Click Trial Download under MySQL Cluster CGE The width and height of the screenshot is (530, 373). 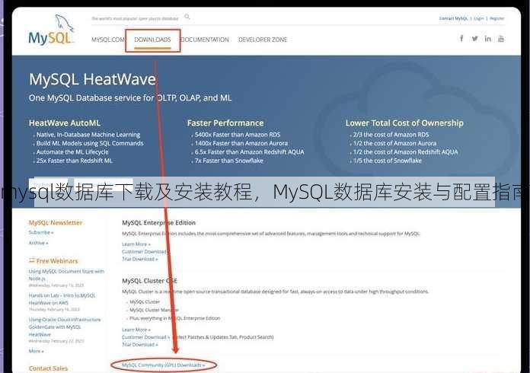point(139,345)
